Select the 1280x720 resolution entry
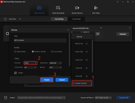This screenshot has height=103, width=135. 79,60
